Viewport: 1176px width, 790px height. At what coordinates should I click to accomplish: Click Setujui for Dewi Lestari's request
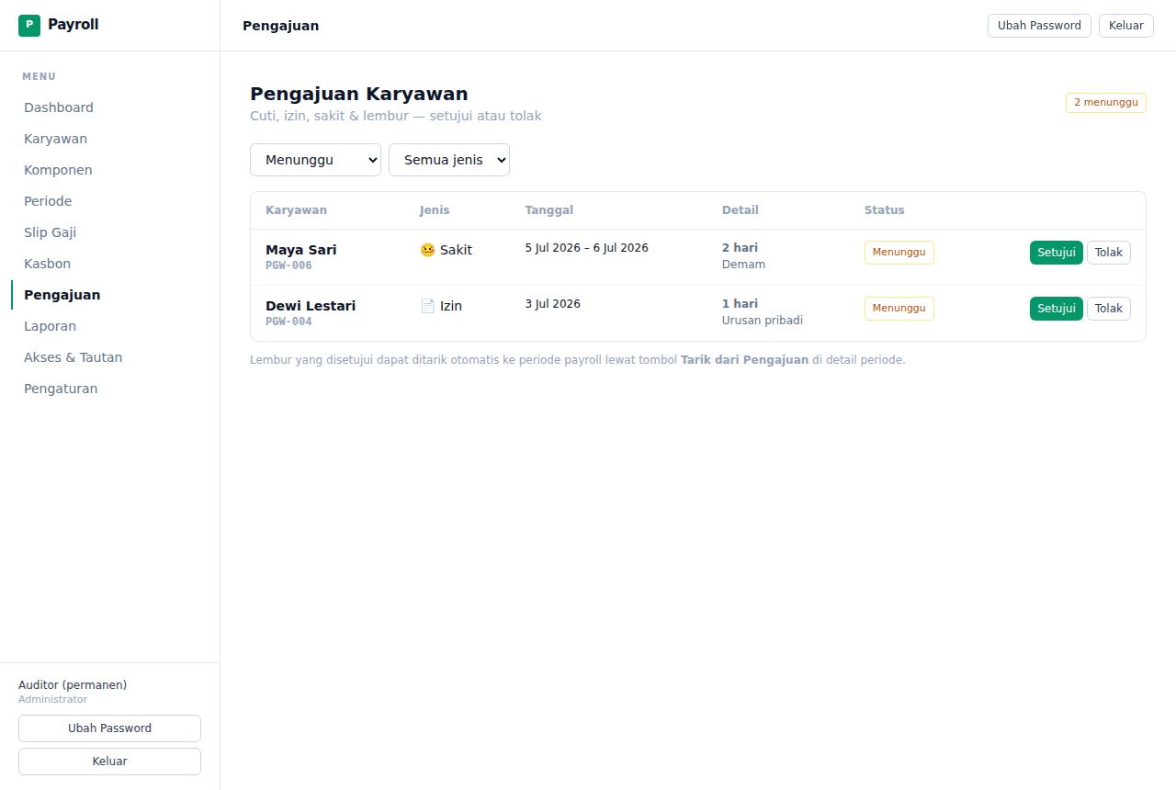1057,309
